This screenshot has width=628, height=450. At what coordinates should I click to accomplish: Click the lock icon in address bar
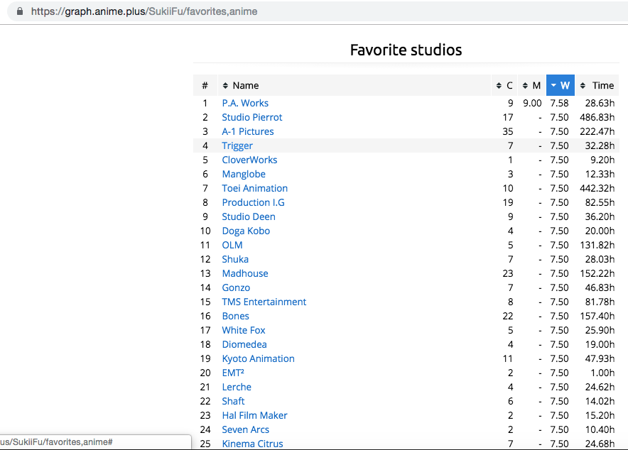pyautogui.click(x=19, y=11)
